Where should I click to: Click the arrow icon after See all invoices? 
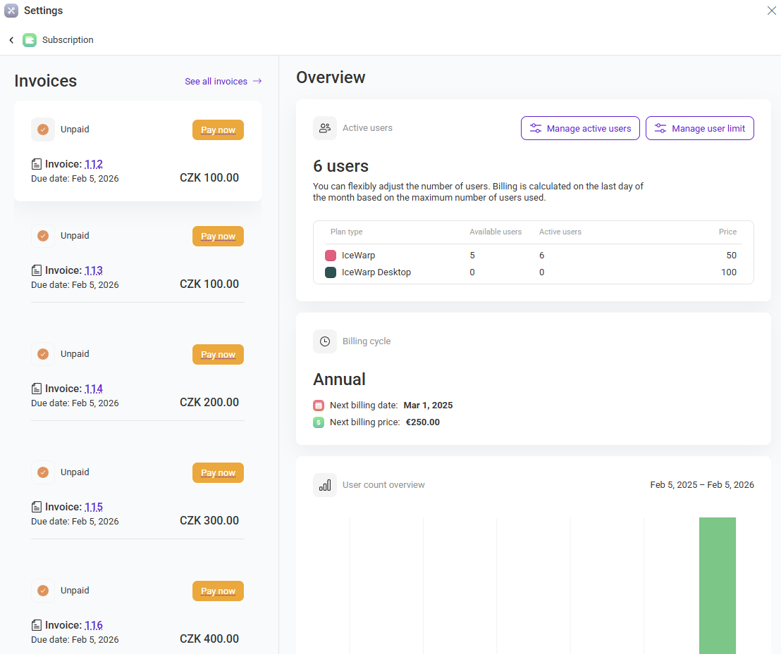[257, 81]
